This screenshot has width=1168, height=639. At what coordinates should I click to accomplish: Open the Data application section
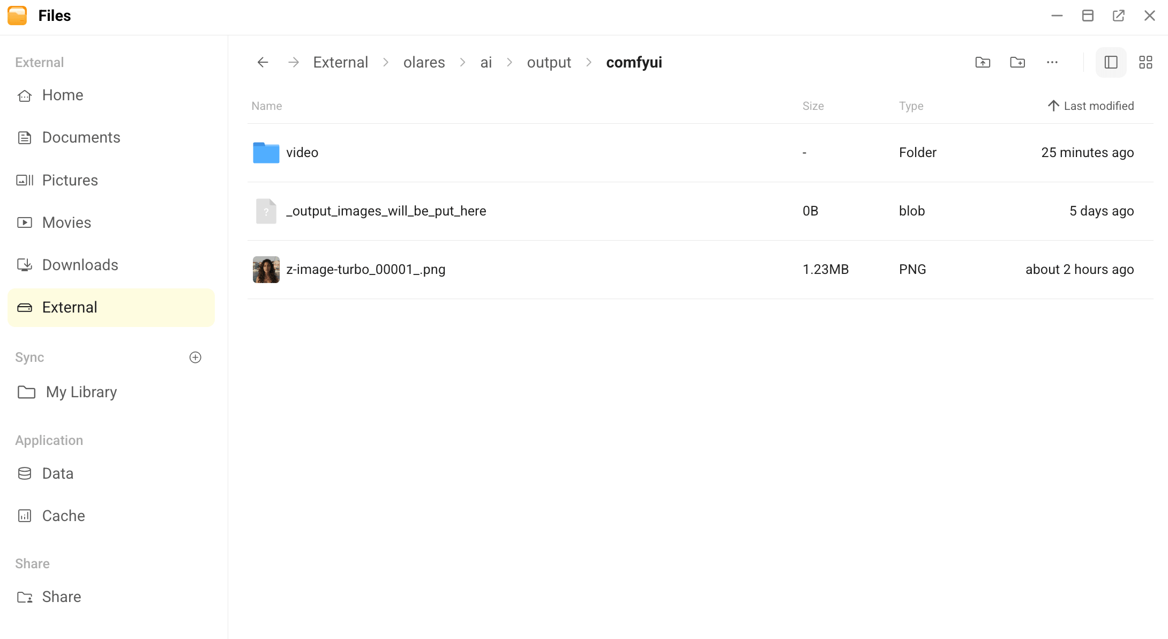point(57,473)
